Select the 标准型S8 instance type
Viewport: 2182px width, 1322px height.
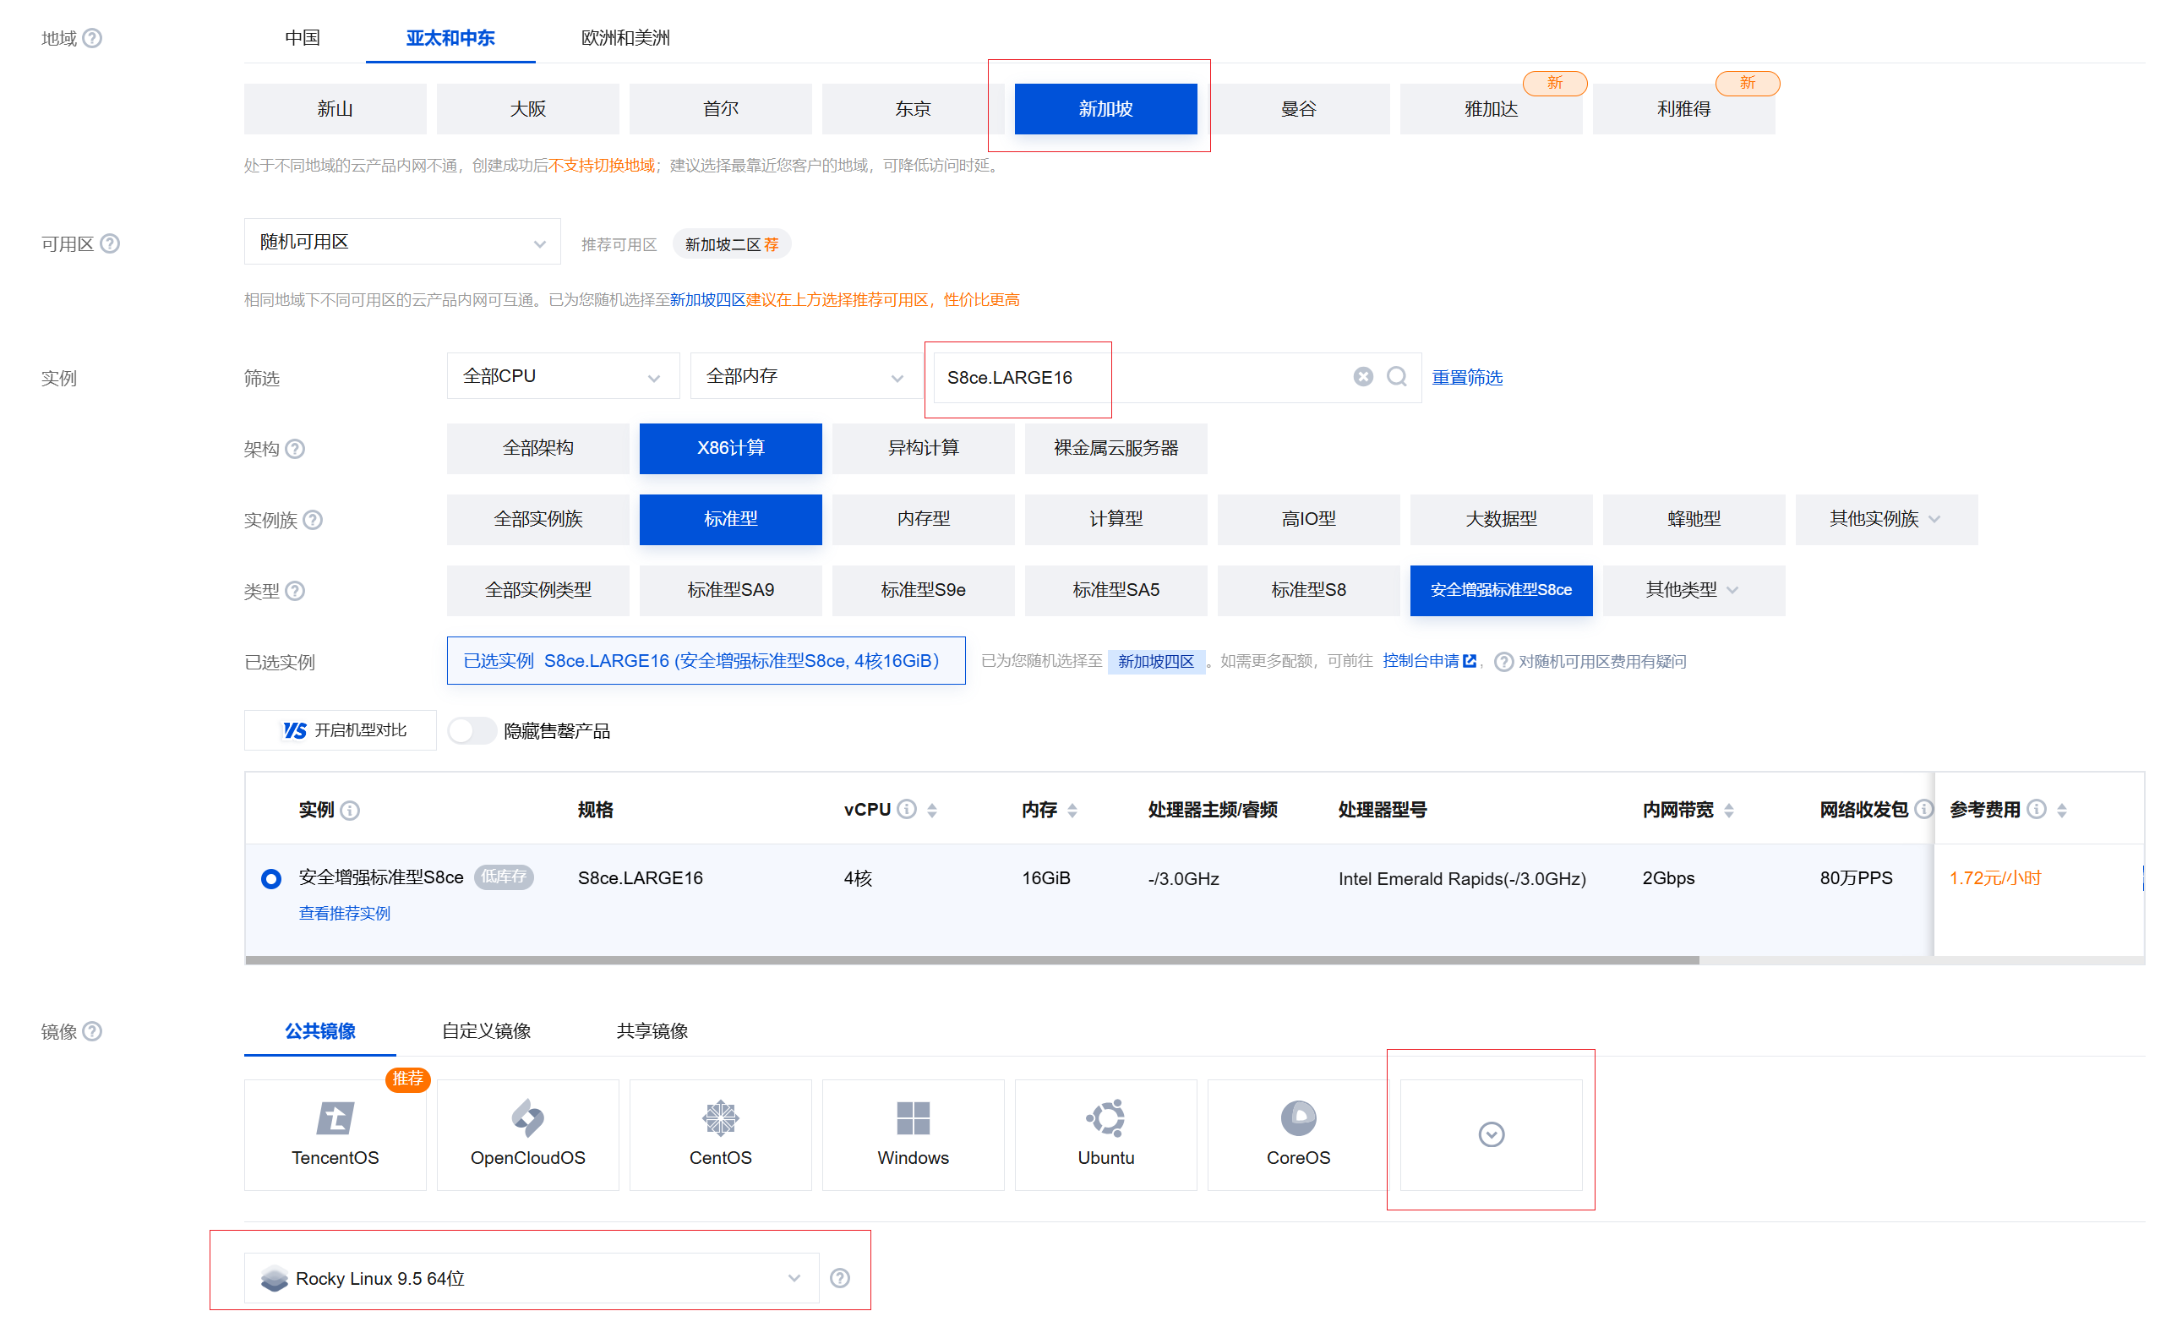pos(1309,591)
